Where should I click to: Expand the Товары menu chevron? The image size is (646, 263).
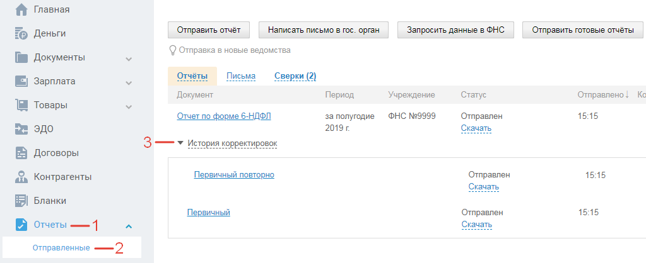(129, 107)
